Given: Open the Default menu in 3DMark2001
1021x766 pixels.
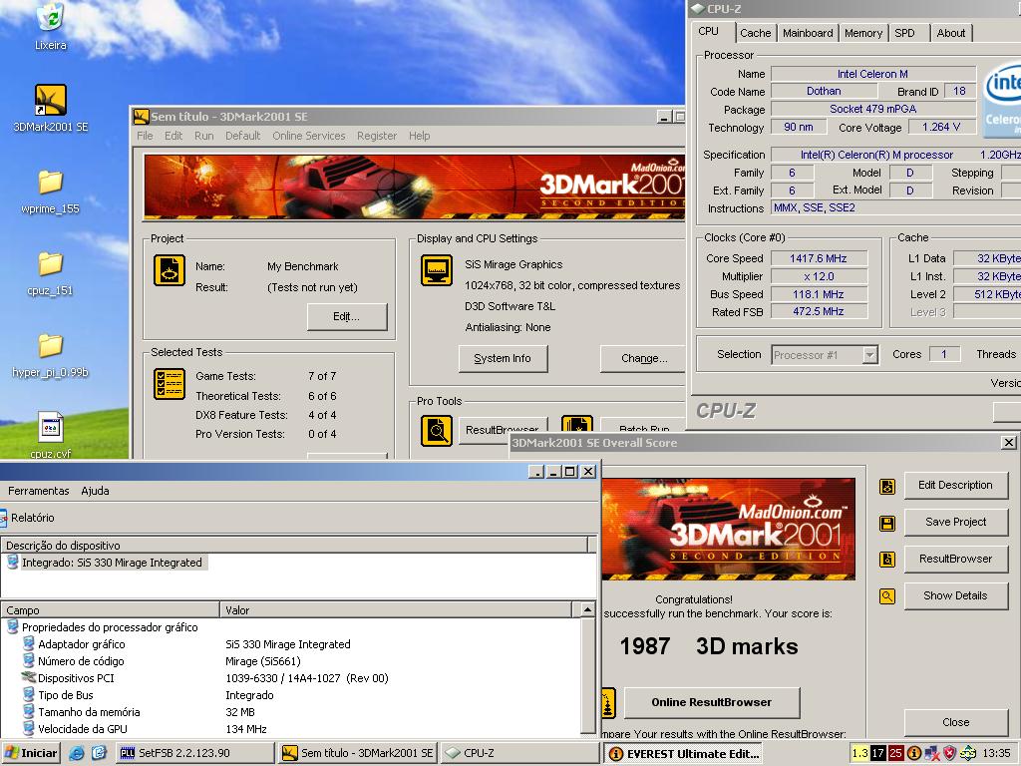Looking at the screenshot, I should point(243,136).
